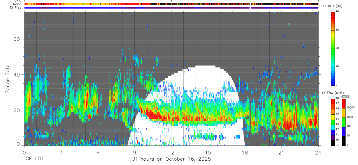Click the 30 tick on the power scale
The width and height of the screenshot is (358, 165).
click(338, 30)
